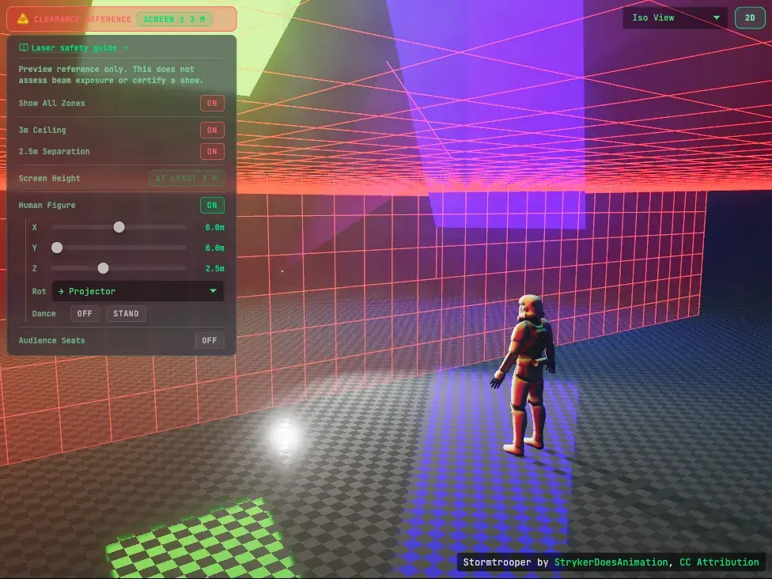Image resolution: width=772 pixels, height=579 pixels.
Task: Toggle Show All Zones off
Action: 212,104
